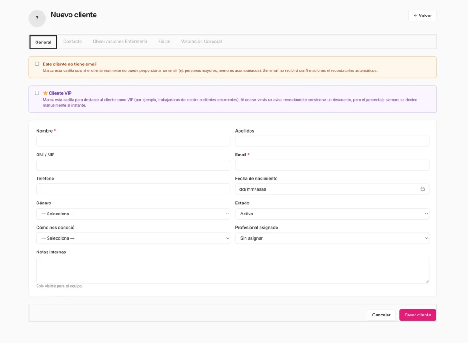The height and width of the screenshot is (343, 468).
Task: Open the date picker calendar icon
Action: pos(422,189)
